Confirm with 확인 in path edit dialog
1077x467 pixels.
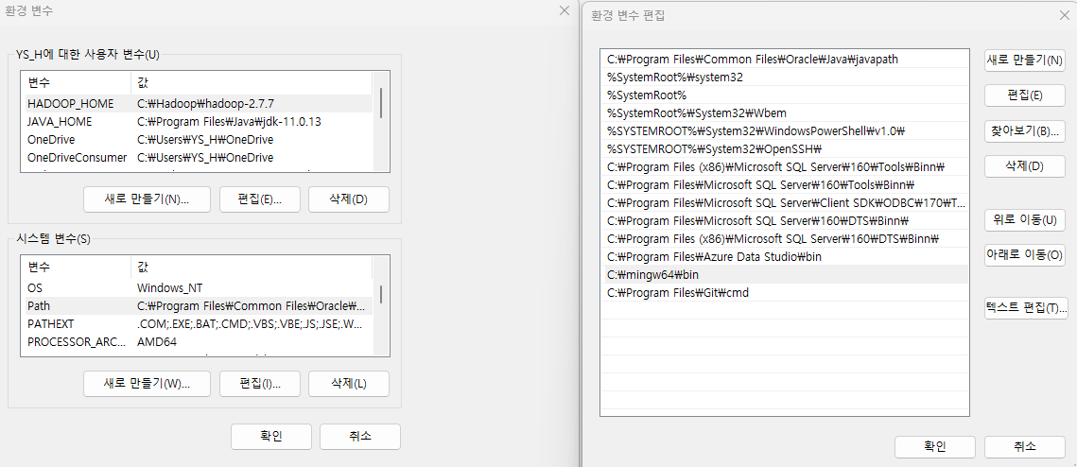(935, 446)
